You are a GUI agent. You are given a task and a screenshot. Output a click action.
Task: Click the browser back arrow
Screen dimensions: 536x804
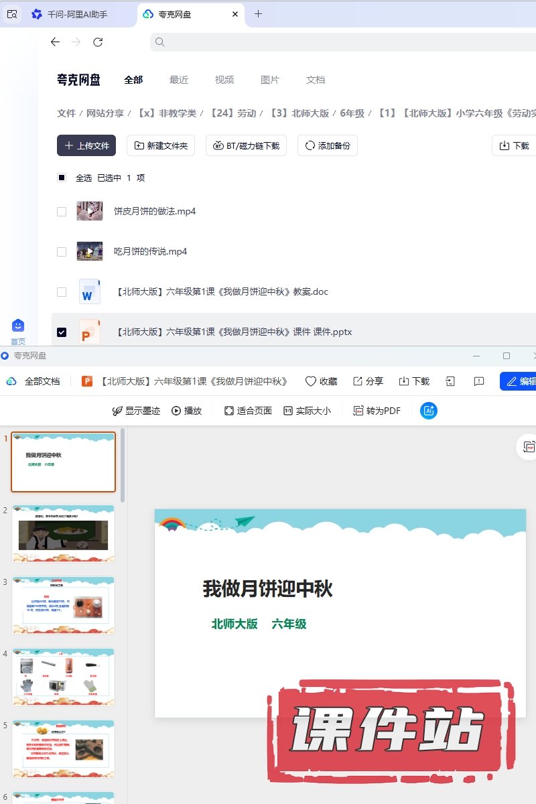pos(56,42)
